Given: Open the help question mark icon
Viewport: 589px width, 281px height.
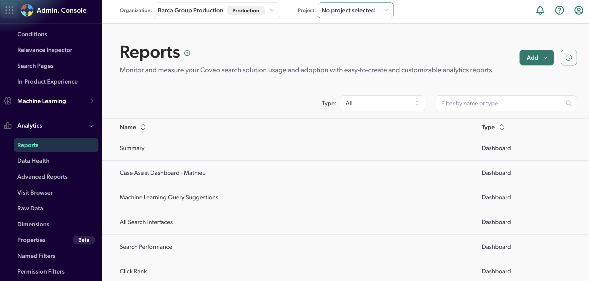Looking at the screenshot, I should [559, 10].
